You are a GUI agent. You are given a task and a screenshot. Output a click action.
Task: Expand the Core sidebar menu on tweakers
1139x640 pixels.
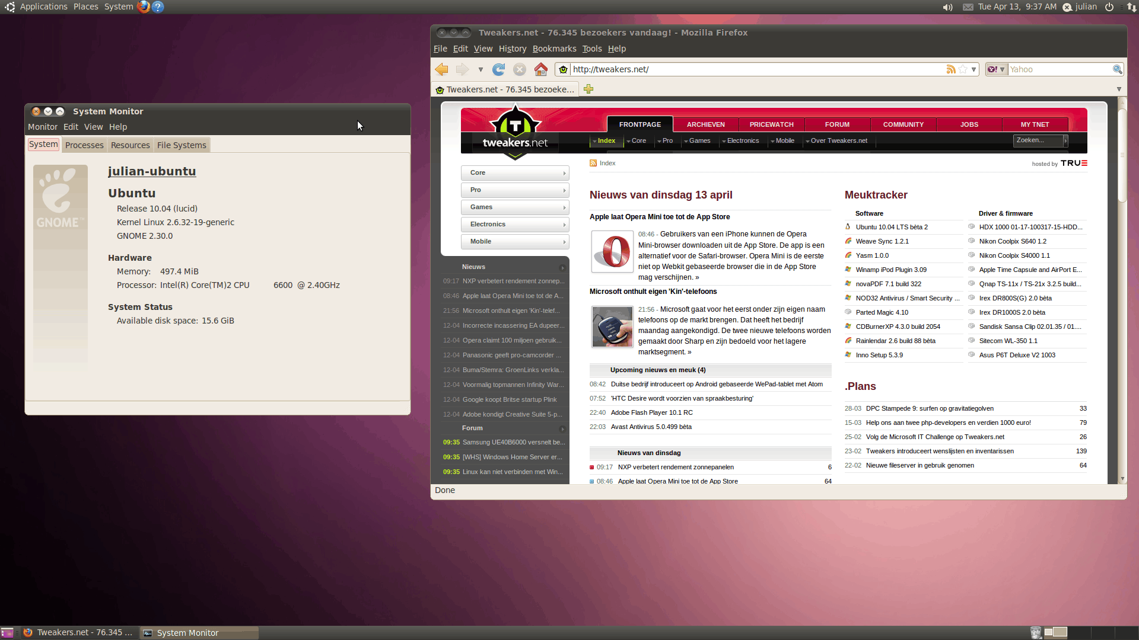515,173
